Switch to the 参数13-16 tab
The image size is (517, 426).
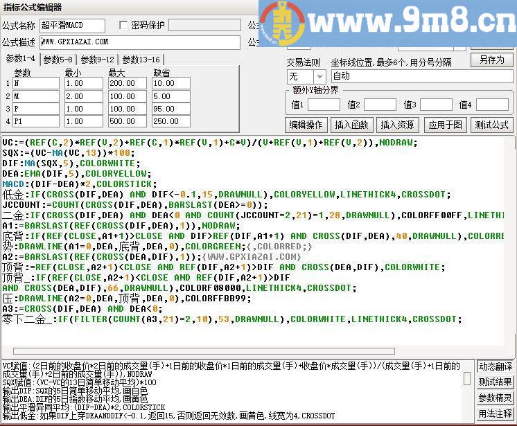pyautogui.click(x=141, y=60)
